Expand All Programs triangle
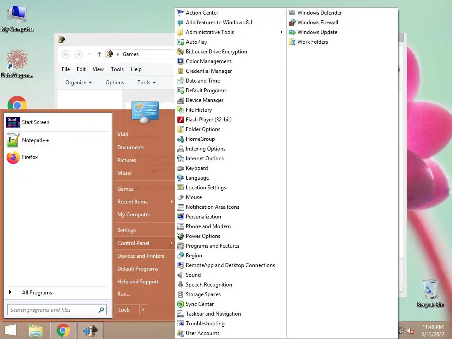This screenshot has height=339, width=452. 10,292
